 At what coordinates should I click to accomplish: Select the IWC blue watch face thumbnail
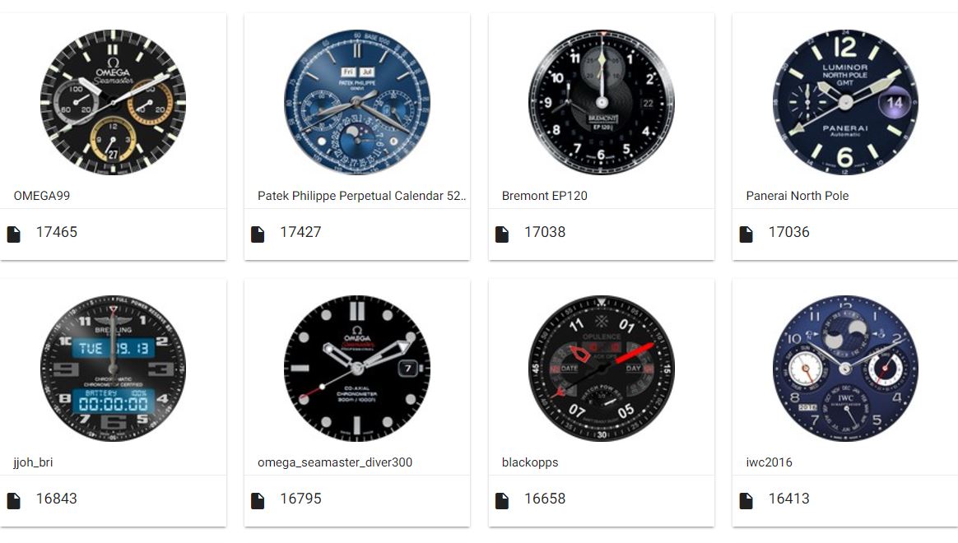845,369
